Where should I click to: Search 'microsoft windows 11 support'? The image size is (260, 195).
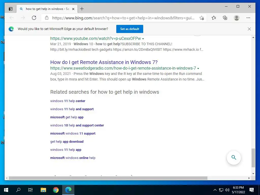73,133
